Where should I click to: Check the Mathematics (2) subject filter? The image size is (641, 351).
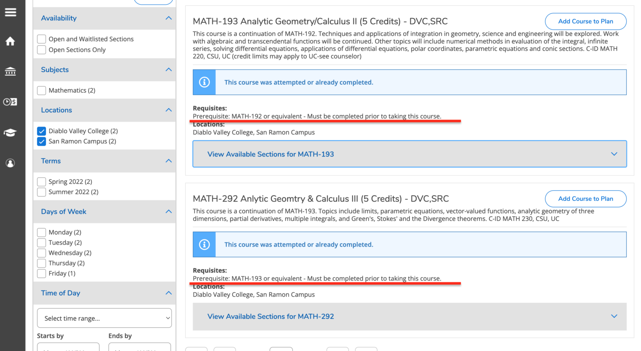pos(41,91)
